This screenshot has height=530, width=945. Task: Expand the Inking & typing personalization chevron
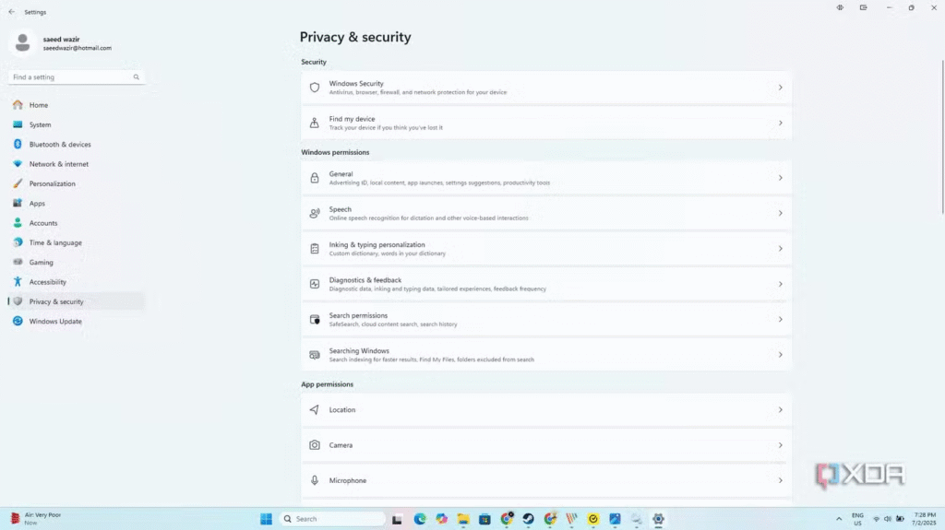tap(780, 249)
